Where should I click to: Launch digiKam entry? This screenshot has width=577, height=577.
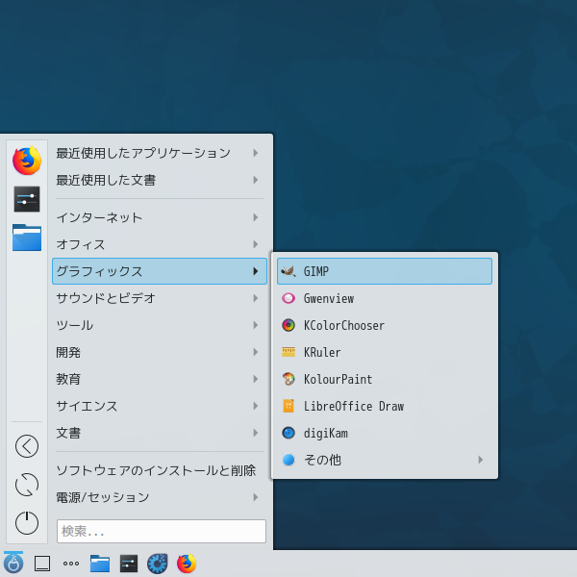(384, 433)
